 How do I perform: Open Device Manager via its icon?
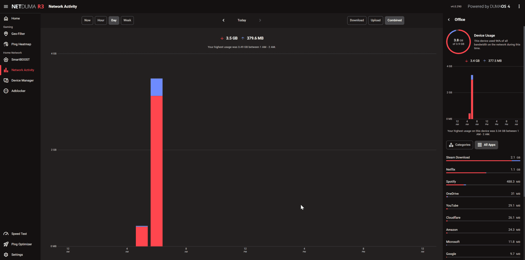coord(6,81)
